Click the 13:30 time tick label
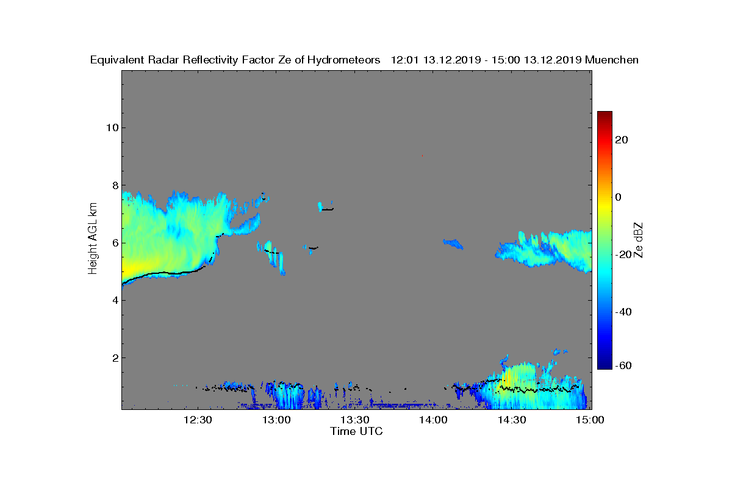The image size is (732, 488). click(x=355, y=420)
